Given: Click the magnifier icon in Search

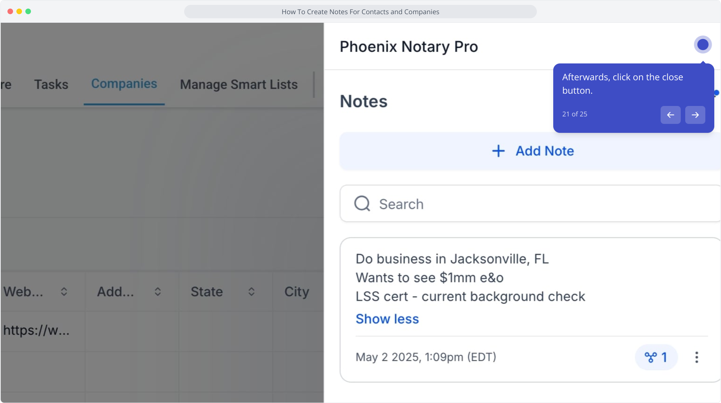Looking at the screenshot, I should point(362,204).
